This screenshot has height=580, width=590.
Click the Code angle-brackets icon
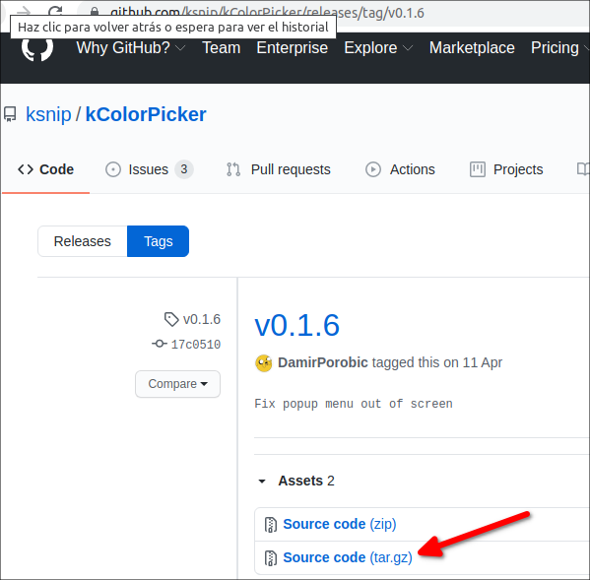[26, 169]
